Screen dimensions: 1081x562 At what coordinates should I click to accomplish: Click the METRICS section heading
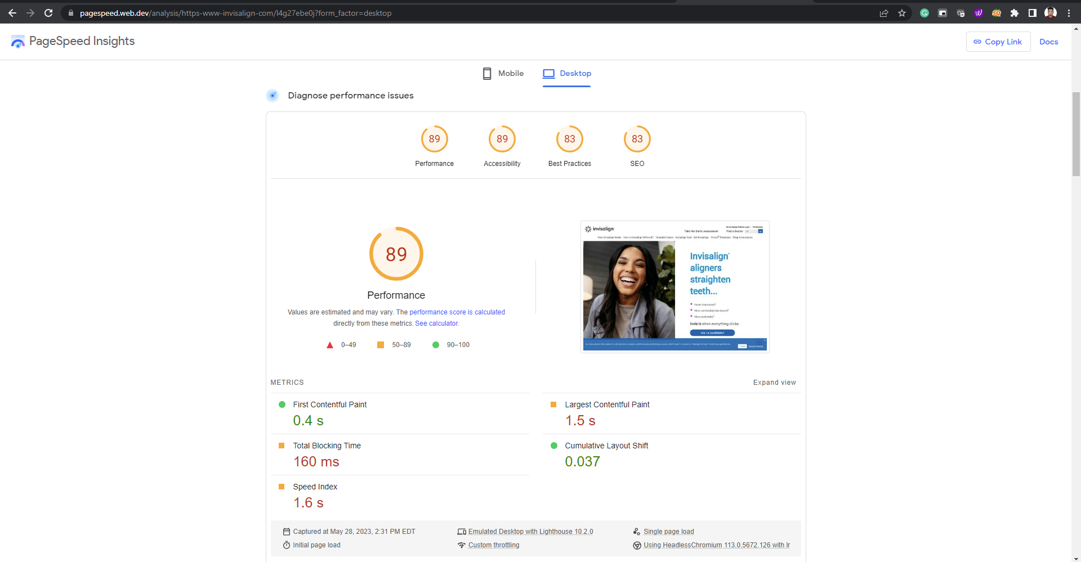(287, 383)
